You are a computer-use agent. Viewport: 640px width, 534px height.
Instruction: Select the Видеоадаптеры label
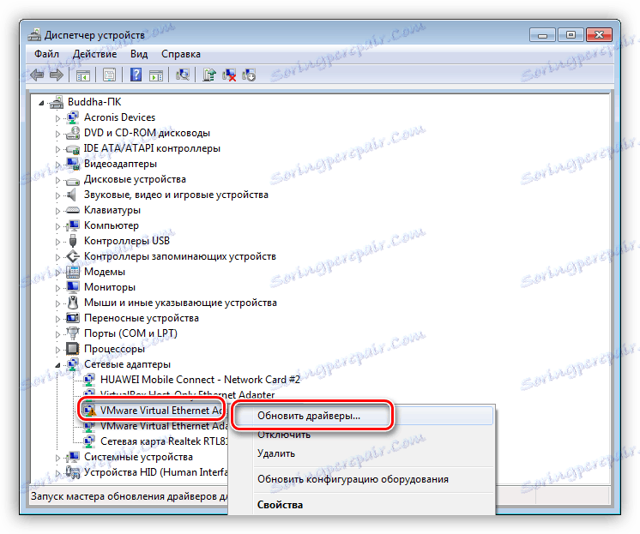coord(120,164)
